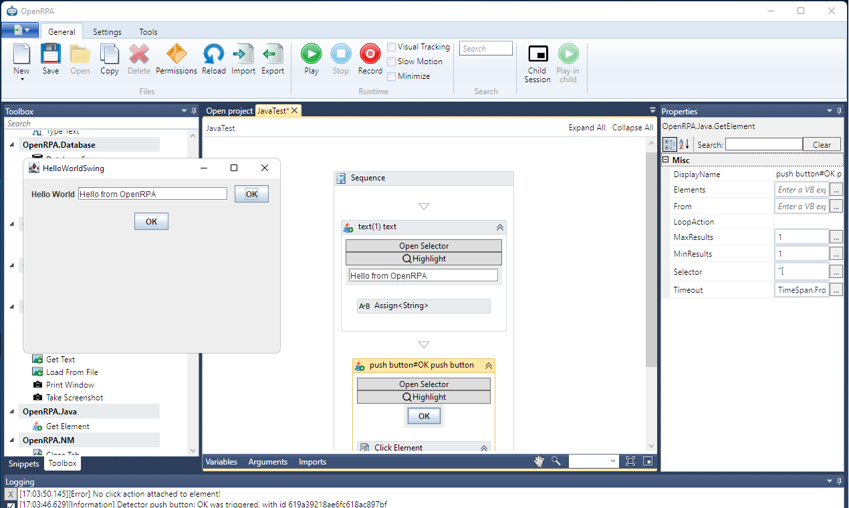Copy the workflow with Copy icon
This screenshot has height=508, width=849.
(109, 59)
